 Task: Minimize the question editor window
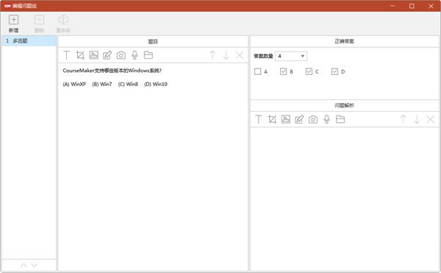(x=392, y=6)
